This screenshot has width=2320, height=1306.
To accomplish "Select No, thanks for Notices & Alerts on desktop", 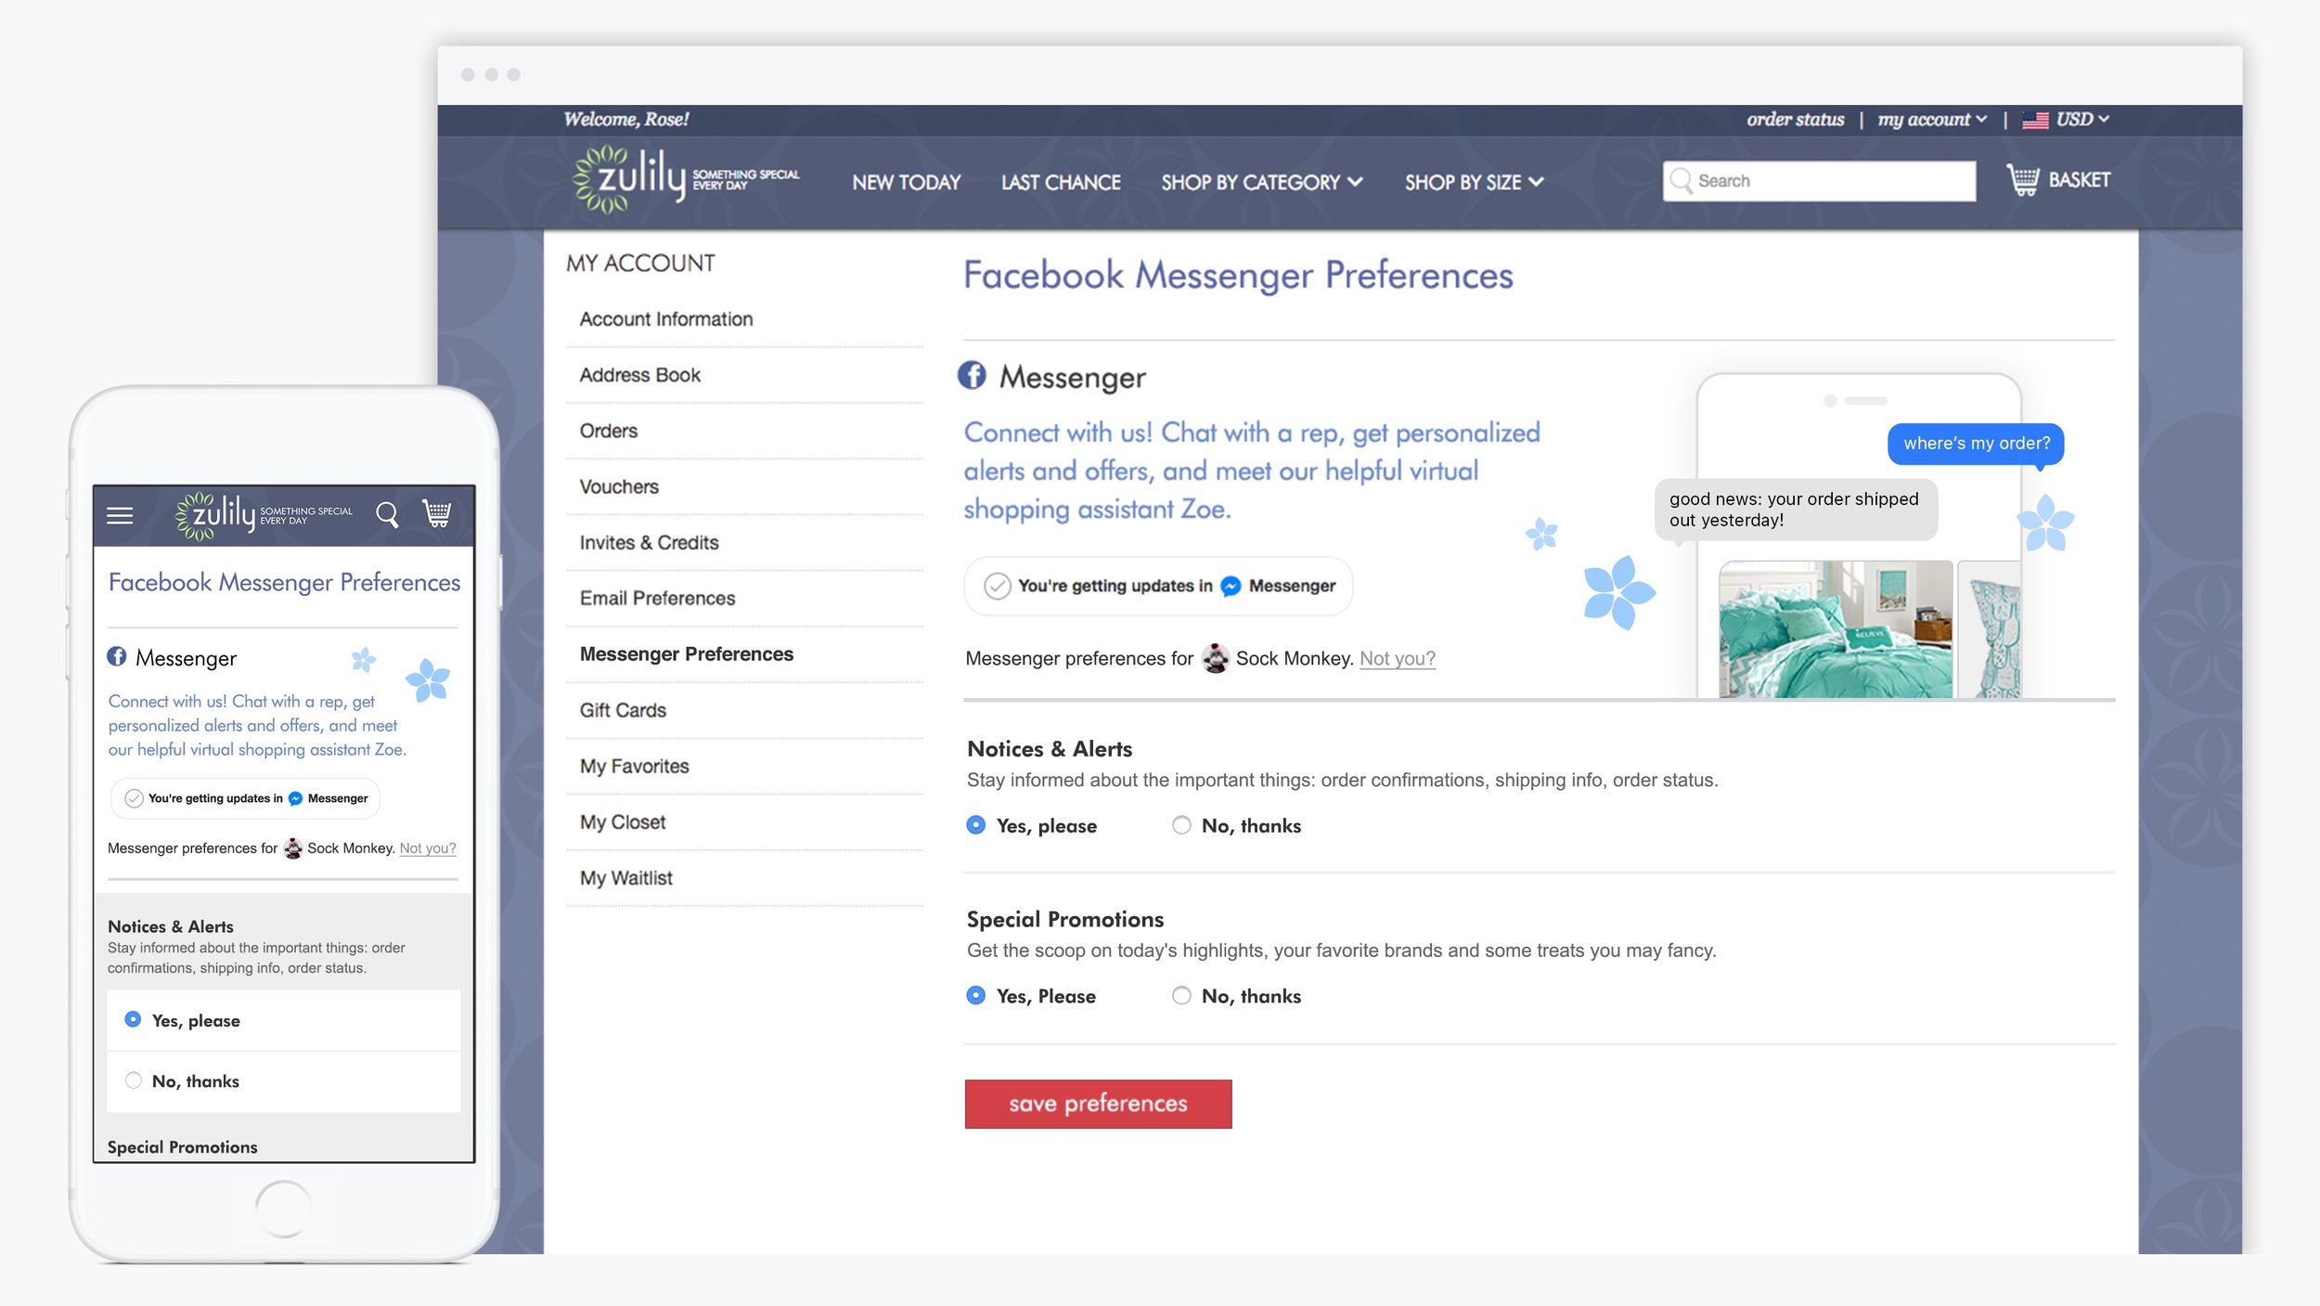I will (1180, 824).
